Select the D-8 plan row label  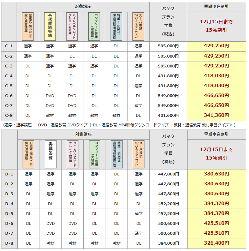[9, 243]
